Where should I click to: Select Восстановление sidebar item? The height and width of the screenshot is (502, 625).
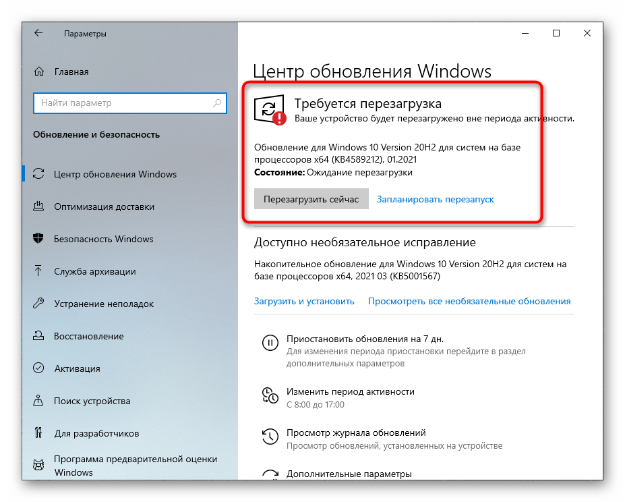point(88,336)
